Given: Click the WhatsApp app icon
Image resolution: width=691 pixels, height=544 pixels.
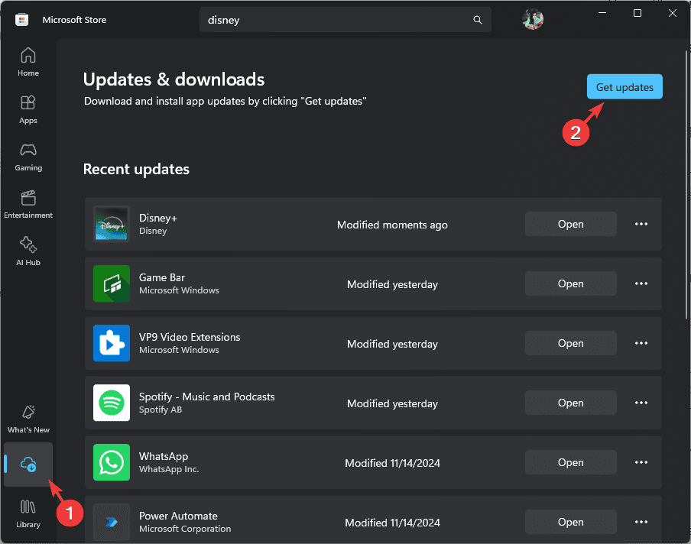Looking at the screenshot, I should point(112,462).
